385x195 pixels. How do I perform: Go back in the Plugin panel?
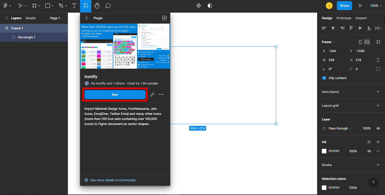(87, 18)
